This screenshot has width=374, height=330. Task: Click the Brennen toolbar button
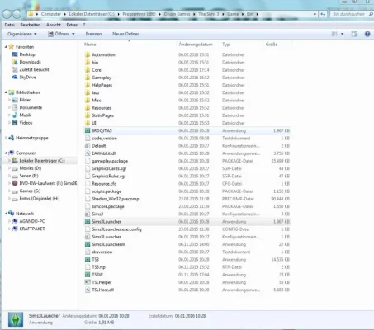(93, 34)
